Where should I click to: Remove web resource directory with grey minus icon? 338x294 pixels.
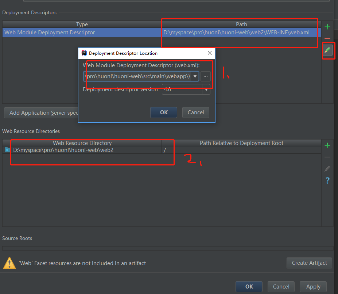click(x=327, y=157)
